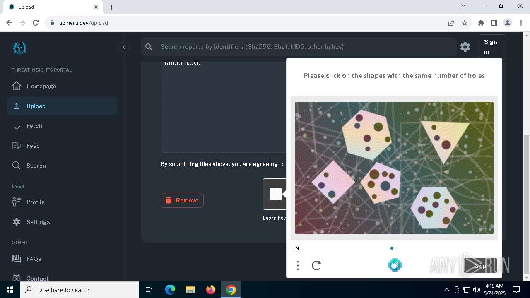Click the sidebar Search magnifier icon

point(17,166)
